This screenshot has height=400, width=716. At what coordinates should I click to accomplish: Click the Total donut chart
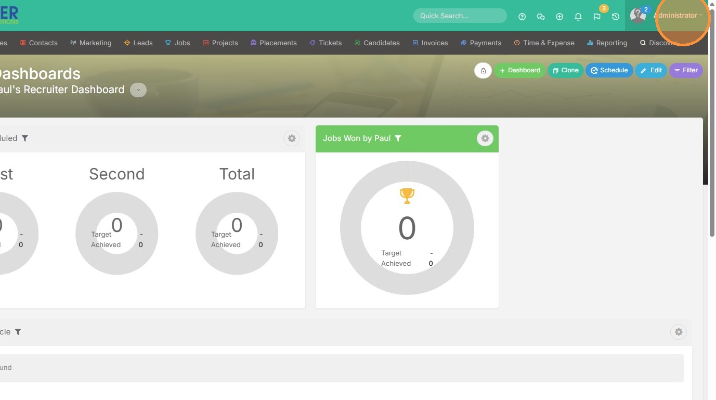(x=237, y=234)
